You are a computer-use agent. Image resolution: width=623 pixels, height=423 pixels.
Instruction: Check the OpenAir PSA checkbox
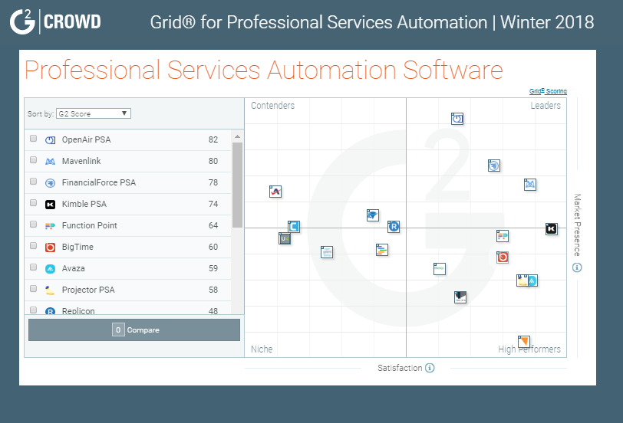tap(34, 139)
